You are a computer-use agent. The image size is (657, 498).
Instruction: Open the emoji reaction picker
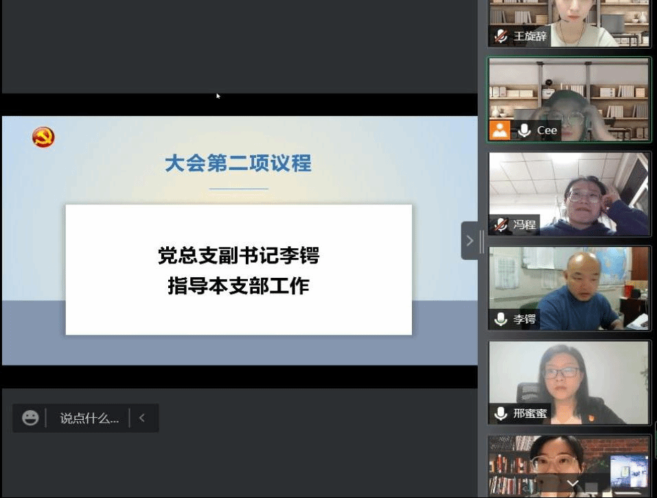[30, 418]
